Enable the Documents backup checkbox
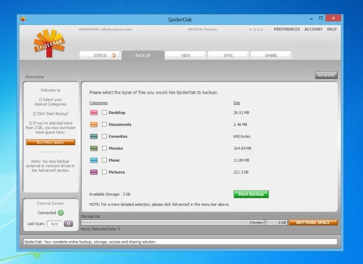The image size is (363, 264). (x=104, y=124)
